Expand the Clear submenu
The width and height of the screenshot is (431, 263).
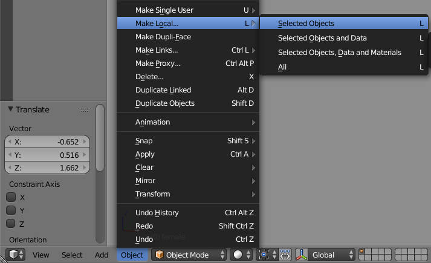pyautogui.click(x=188, y=167)
